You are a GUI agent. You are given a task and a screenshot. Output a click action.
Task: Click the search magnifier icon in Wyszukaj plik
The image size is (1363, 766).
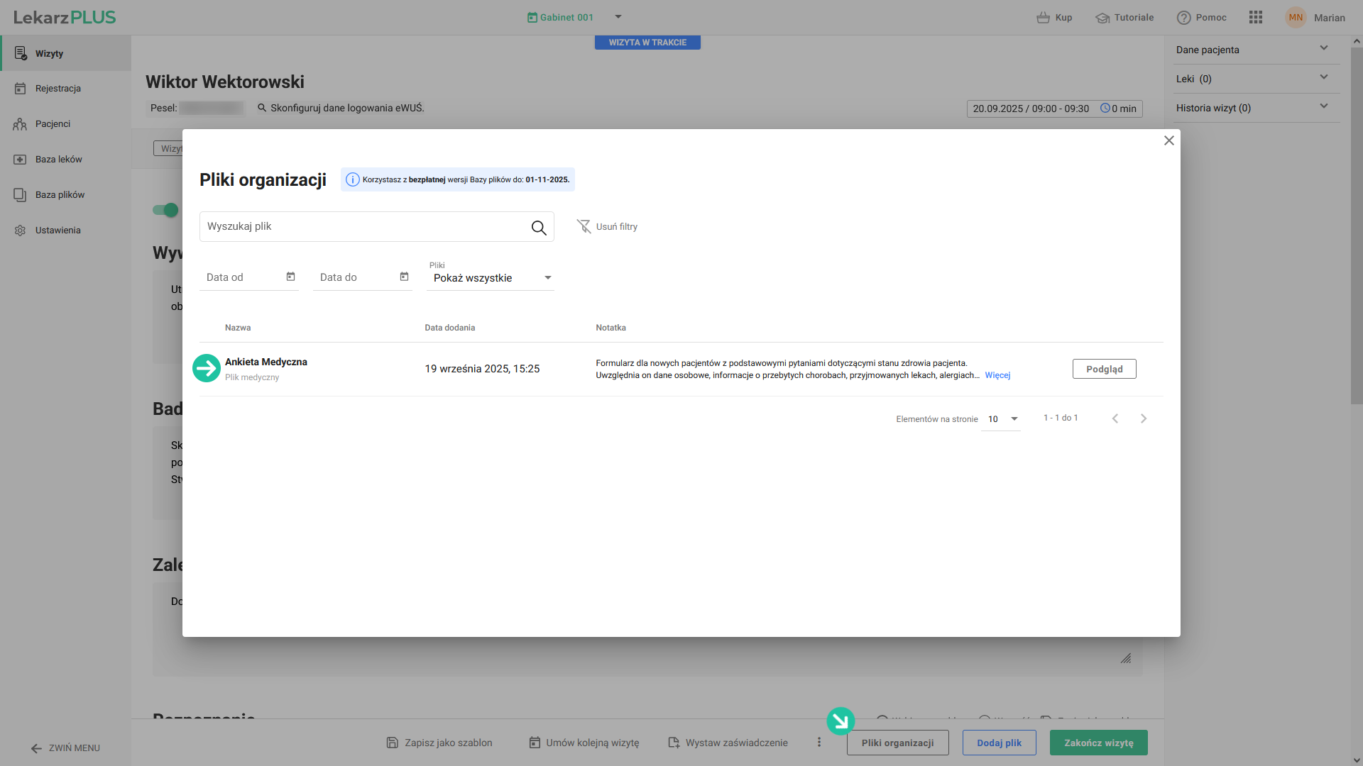[539, 228]
